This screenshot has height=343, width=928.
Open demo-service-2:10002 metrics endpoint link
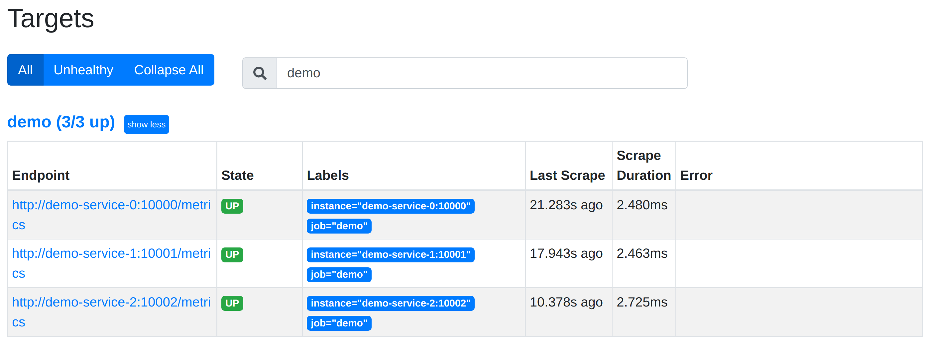(111, 302)
